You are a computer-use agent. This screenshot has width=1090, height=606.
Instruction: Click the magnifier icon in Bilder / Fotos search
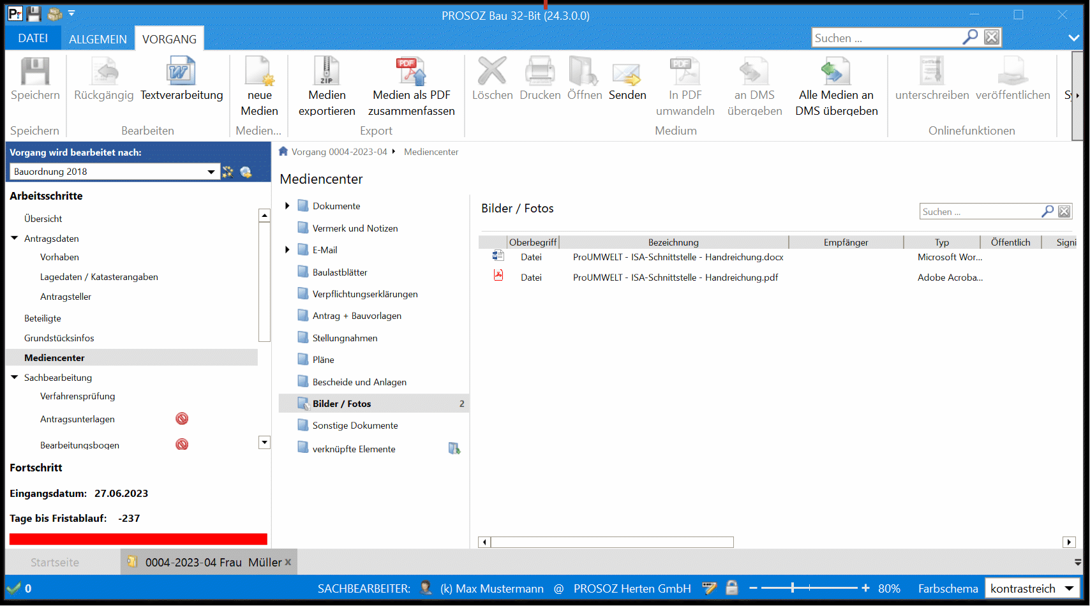[1047, 211]
